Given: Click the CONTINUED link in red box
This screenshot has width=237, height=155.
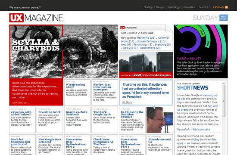Looking at the screenshot, I should pos(21,103).
